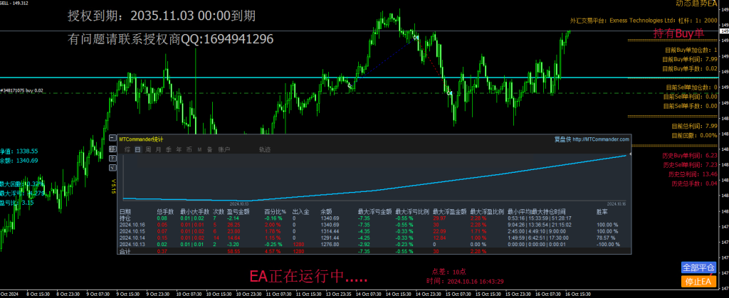The width and height of the screenshot is (729, 298).
Task: Switch to the 日 (daily) statistics tab
Action: [137, 149]
